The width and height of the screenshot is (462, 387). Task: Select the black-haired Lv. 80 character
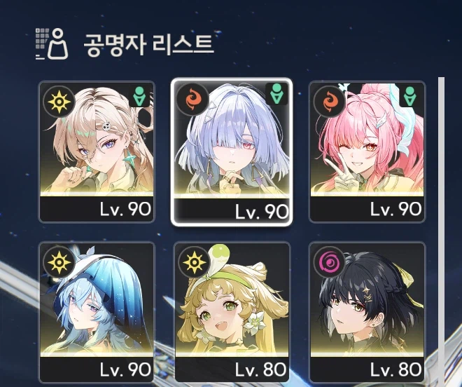pyautogui.click(x=367, y=312)
